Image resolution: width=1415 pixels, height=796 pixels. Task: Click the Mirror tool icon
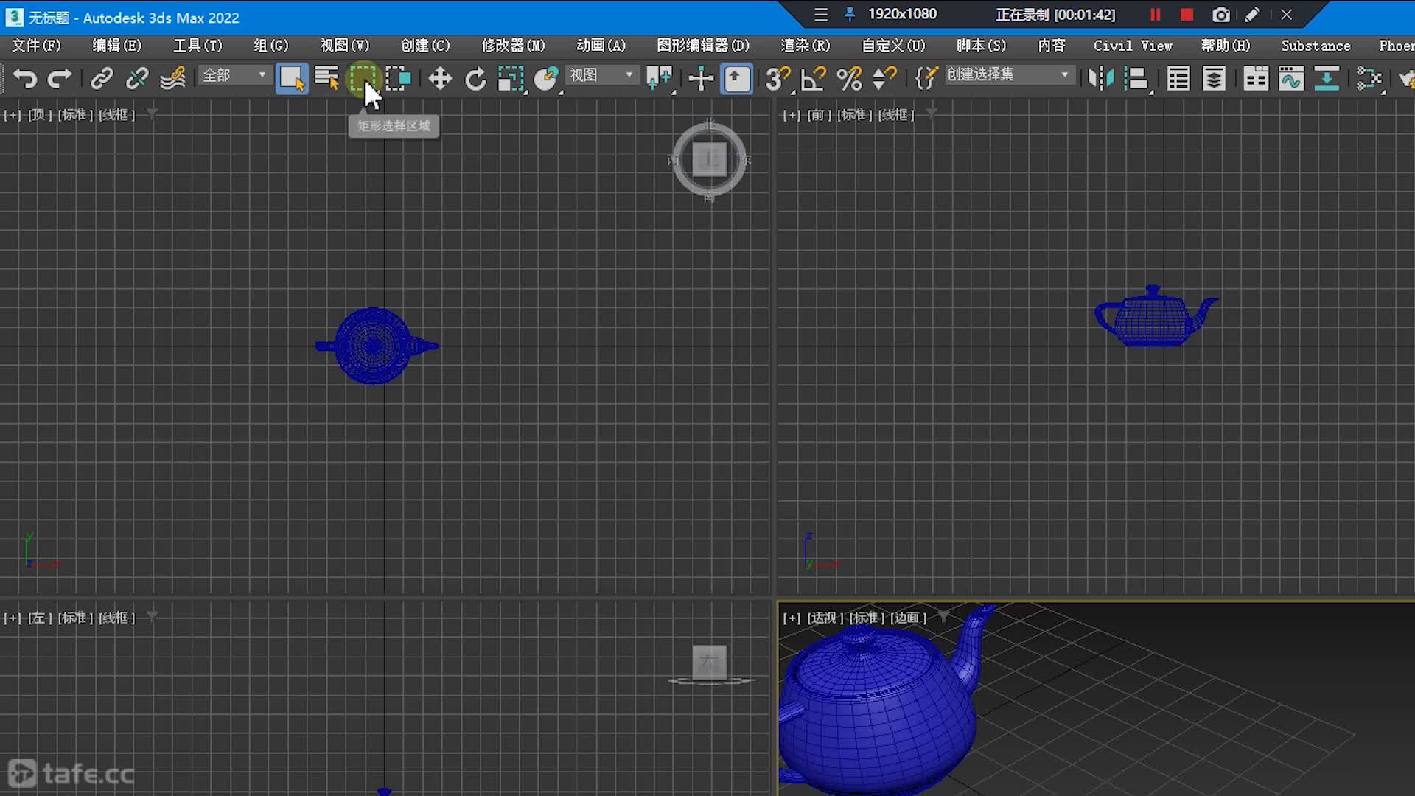pyautogui.click(x=1101, y=78)
